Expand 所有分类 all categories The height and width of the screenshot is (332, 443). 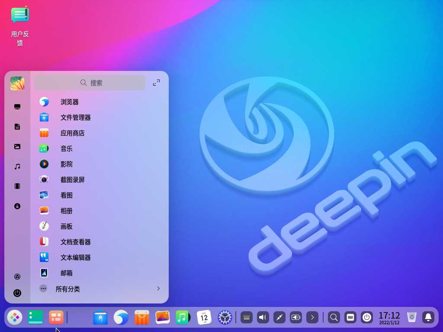(100, 288)
